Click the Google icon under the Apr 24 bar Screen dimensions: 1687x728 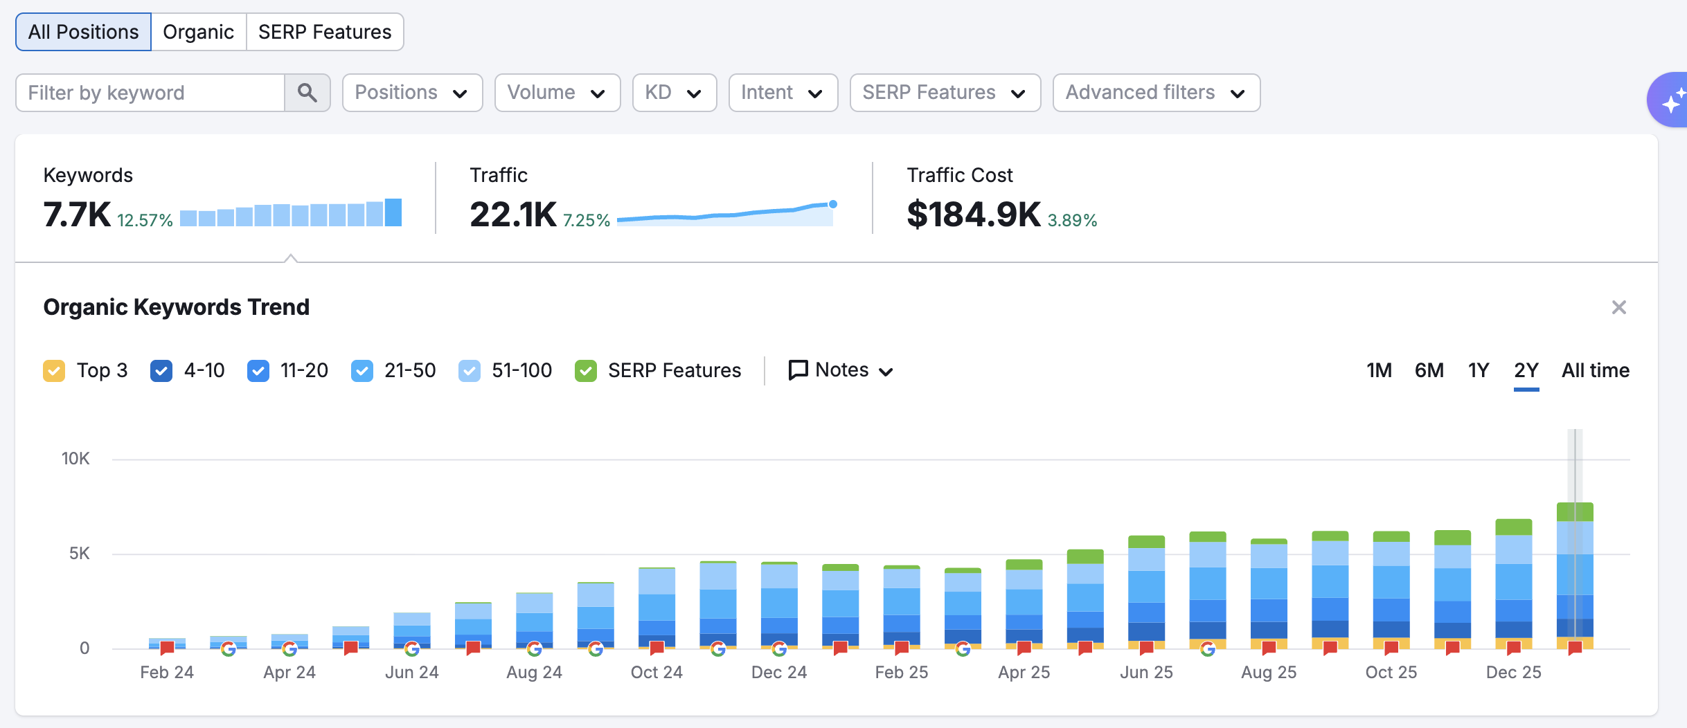click(x=291, y=649)
